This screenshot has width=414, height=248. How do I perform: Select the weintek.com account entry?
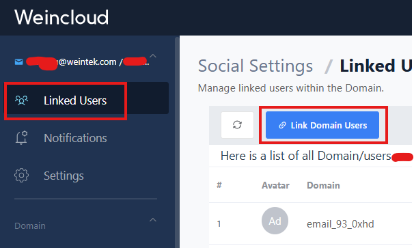[x=82, y=62]
